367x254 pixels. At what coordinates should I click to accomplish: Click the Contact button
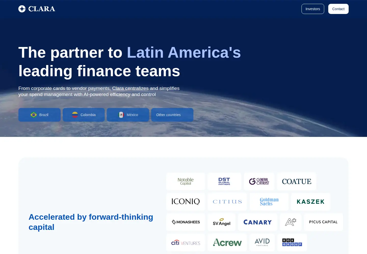point(338,9)
